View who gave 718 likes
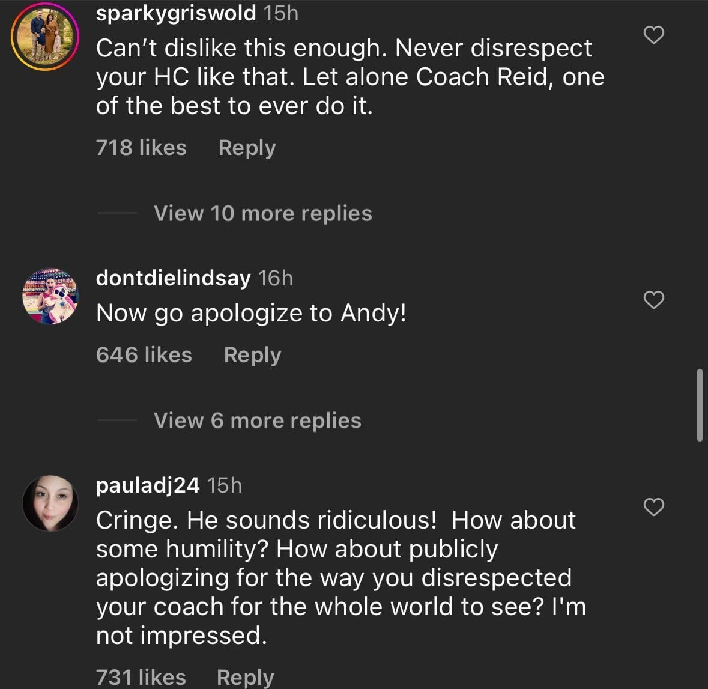Image resolution: width=708 pixels, height=689 pixels. [x=141, y=148]
